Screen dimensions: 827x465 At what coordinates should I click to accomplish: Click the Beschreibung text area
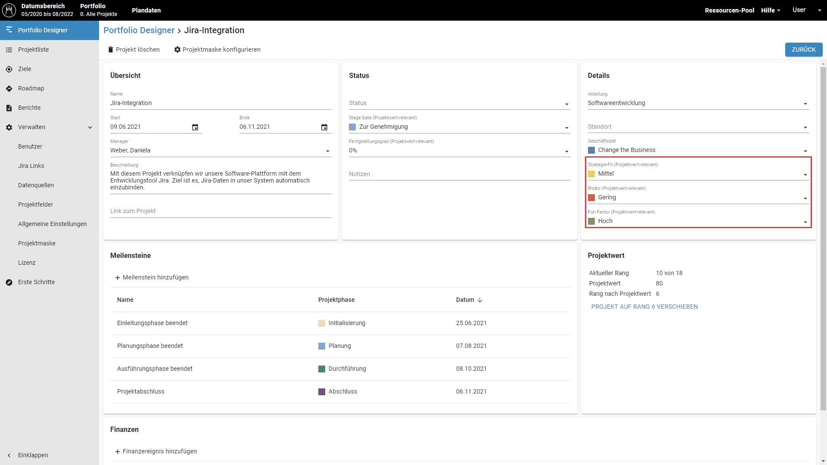pyautogui.click(x=221, y=180)
